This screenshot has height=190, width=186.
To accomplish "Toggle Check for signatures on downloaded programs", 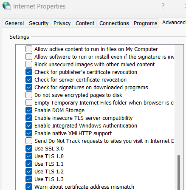I will point(29,87).
